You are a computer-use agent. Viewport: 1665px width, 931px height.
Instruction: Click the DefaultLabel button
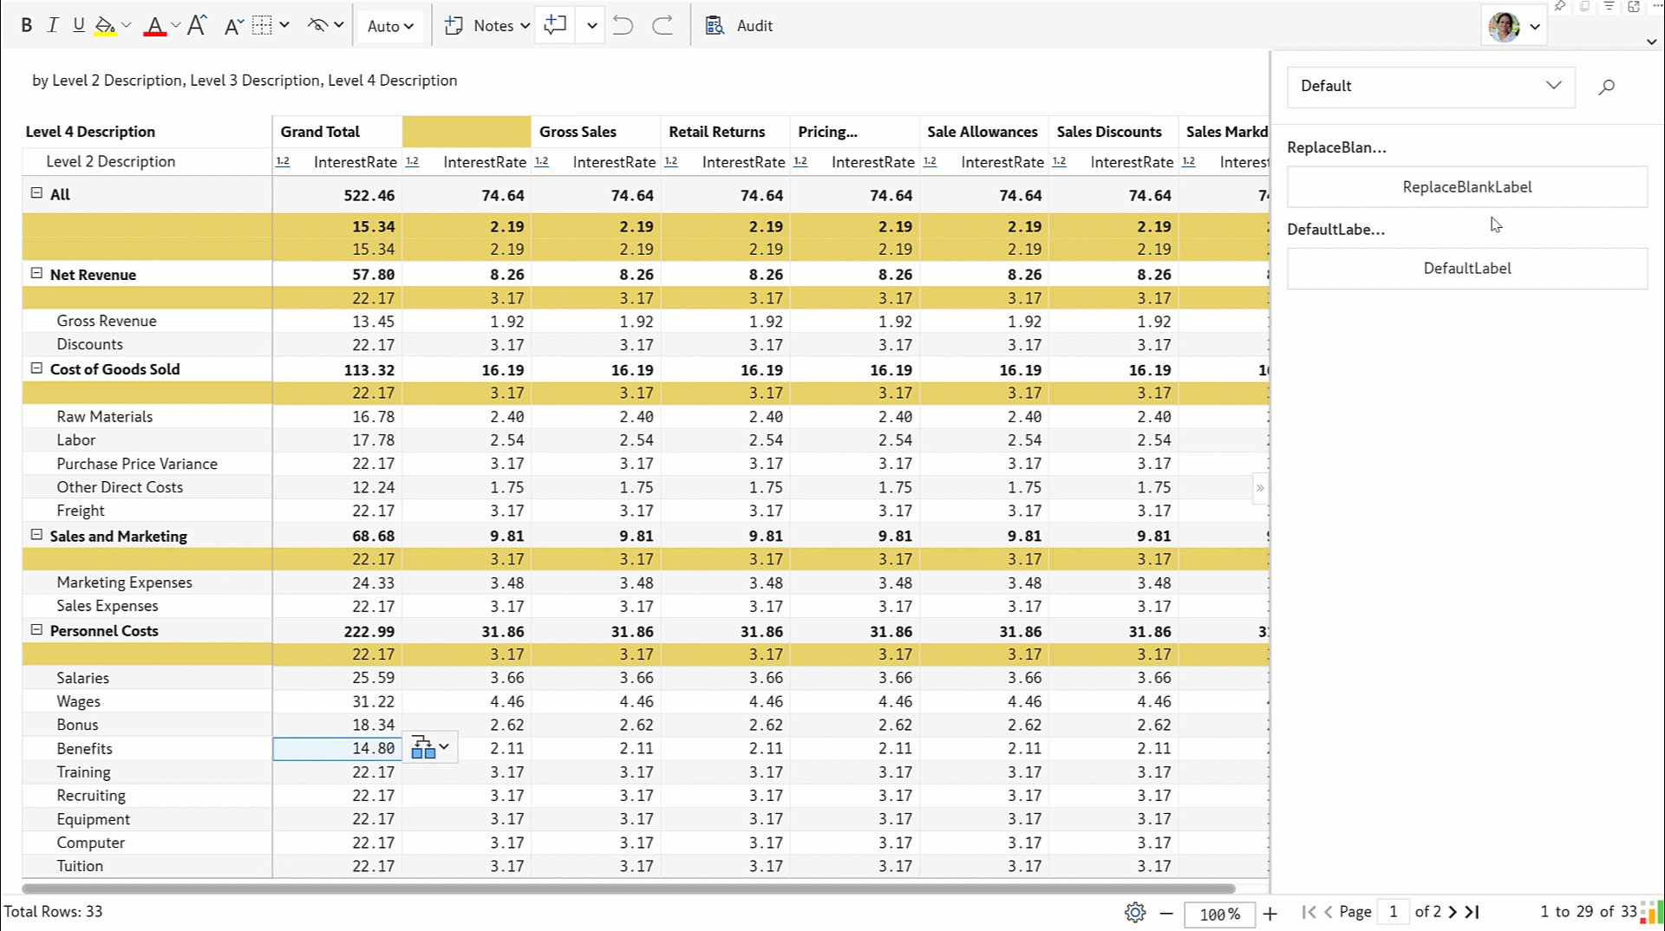click(x=1466, y=269)
